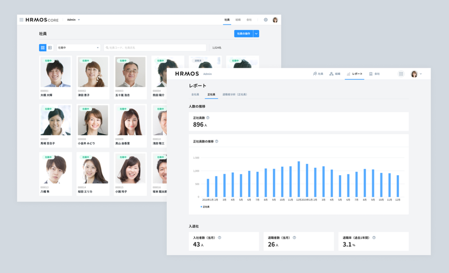The image size is (449, 273).
Task: Switch to the list view layout
Action: pyautogui.click(x=50, y=48)
